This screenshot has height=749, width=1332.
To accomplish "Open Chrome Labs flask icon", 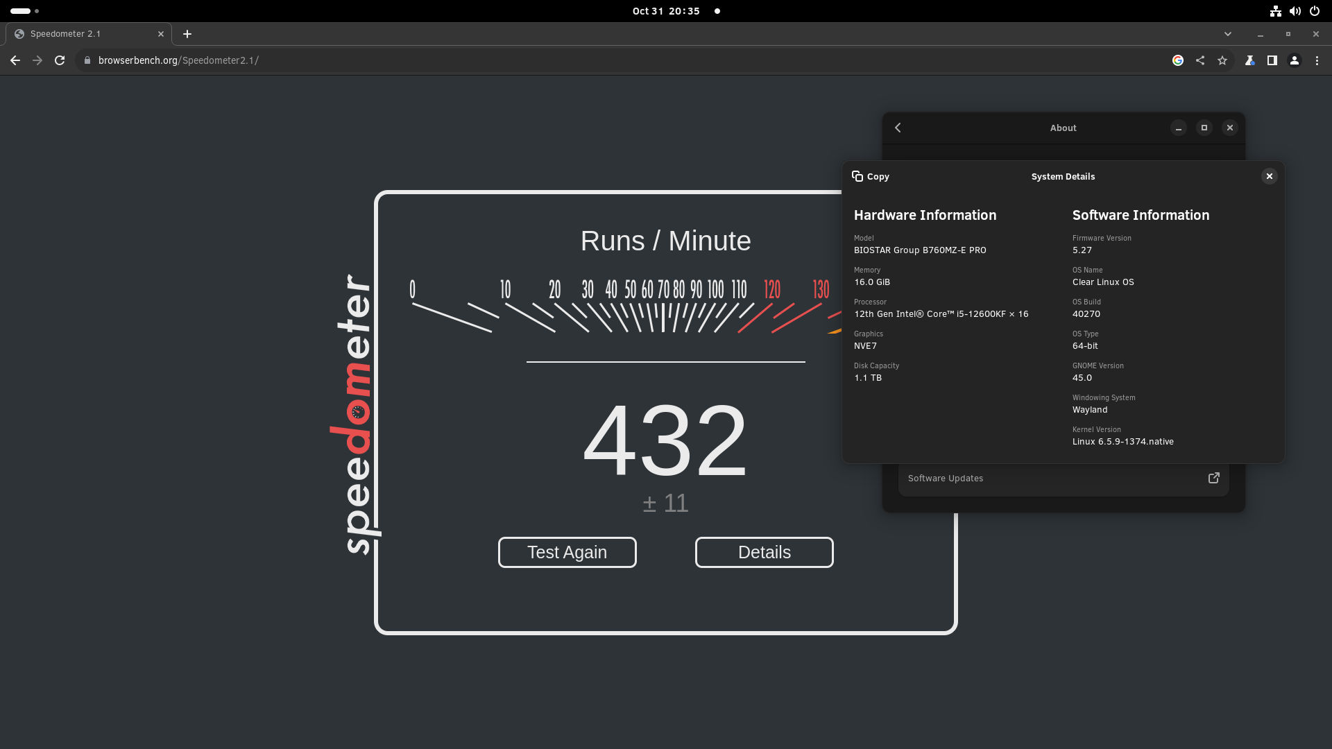I will [1249, 60].
